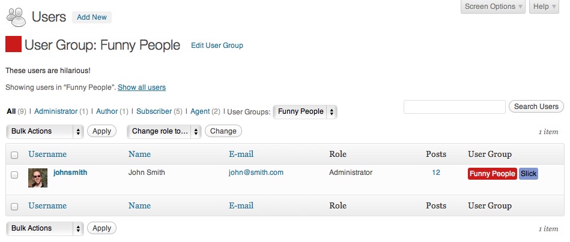
Task: Click the red Funny People group badge
Action: point(492,174)
